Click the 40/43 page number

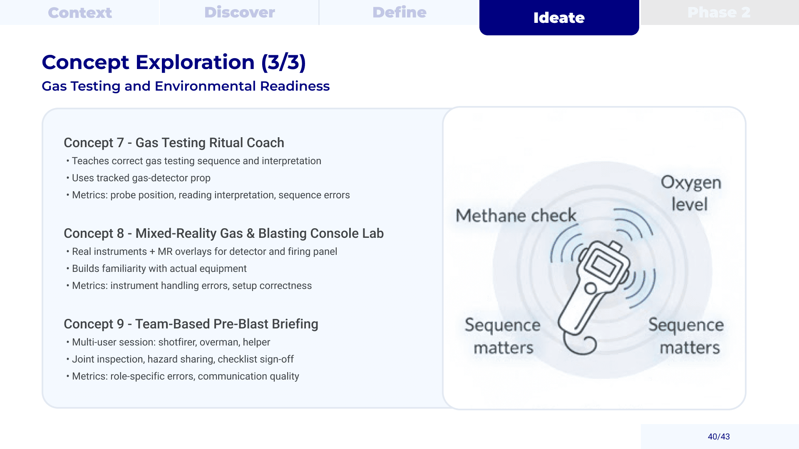click(x=719, y=437)
